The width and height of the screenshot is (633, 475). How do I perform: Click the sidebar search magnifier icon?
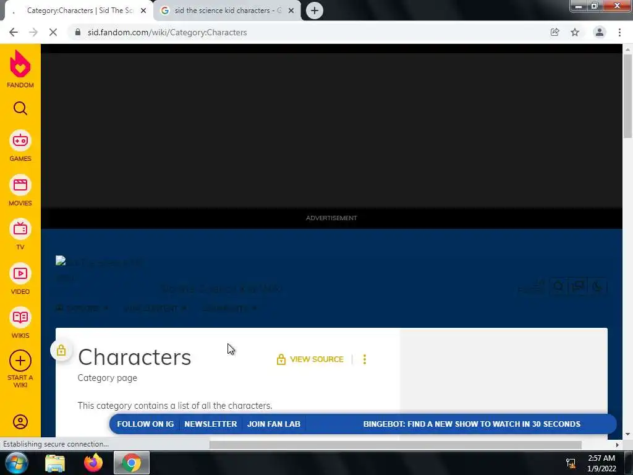click(x=20, y=108)
